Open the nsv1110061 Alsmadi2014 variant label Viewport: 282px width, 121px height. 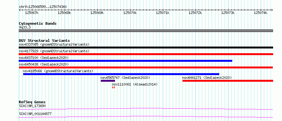point(135,84)
